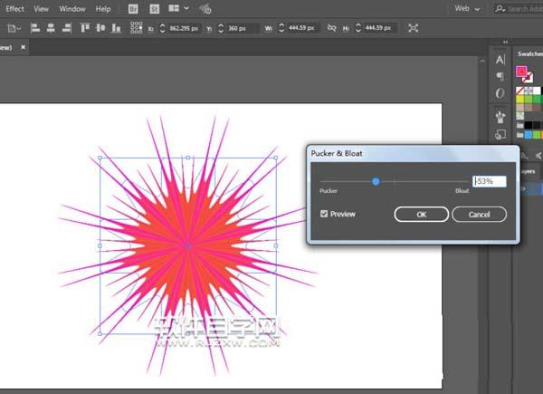Open the Paragraph panel icon

[x=500, y=76]
